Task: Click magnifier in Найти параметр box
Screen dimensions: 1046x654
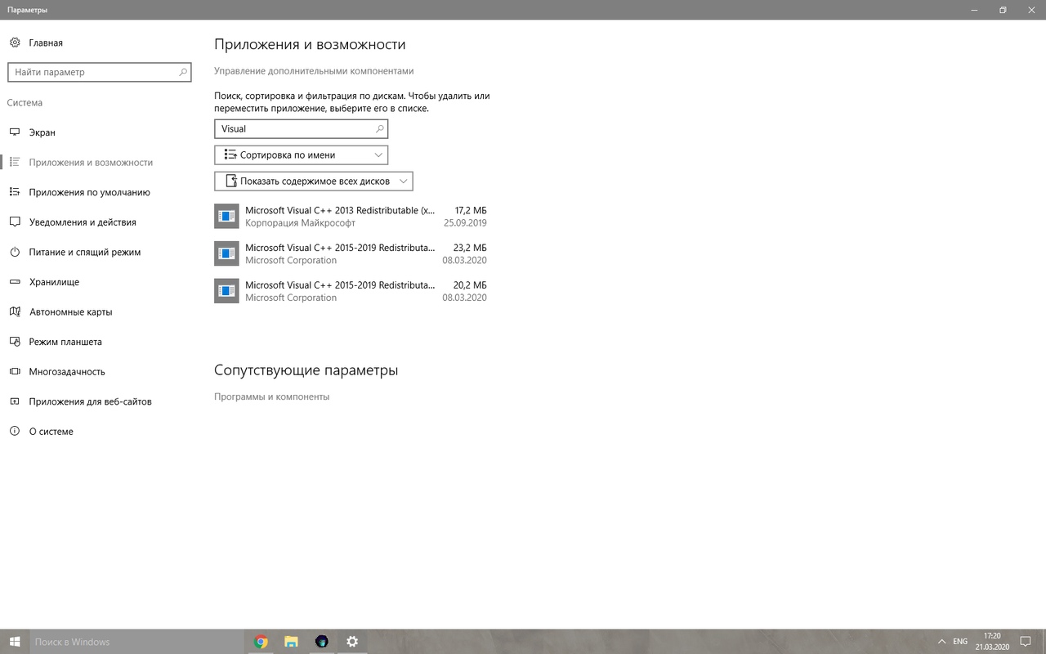Action: click(x=183, y=72)
